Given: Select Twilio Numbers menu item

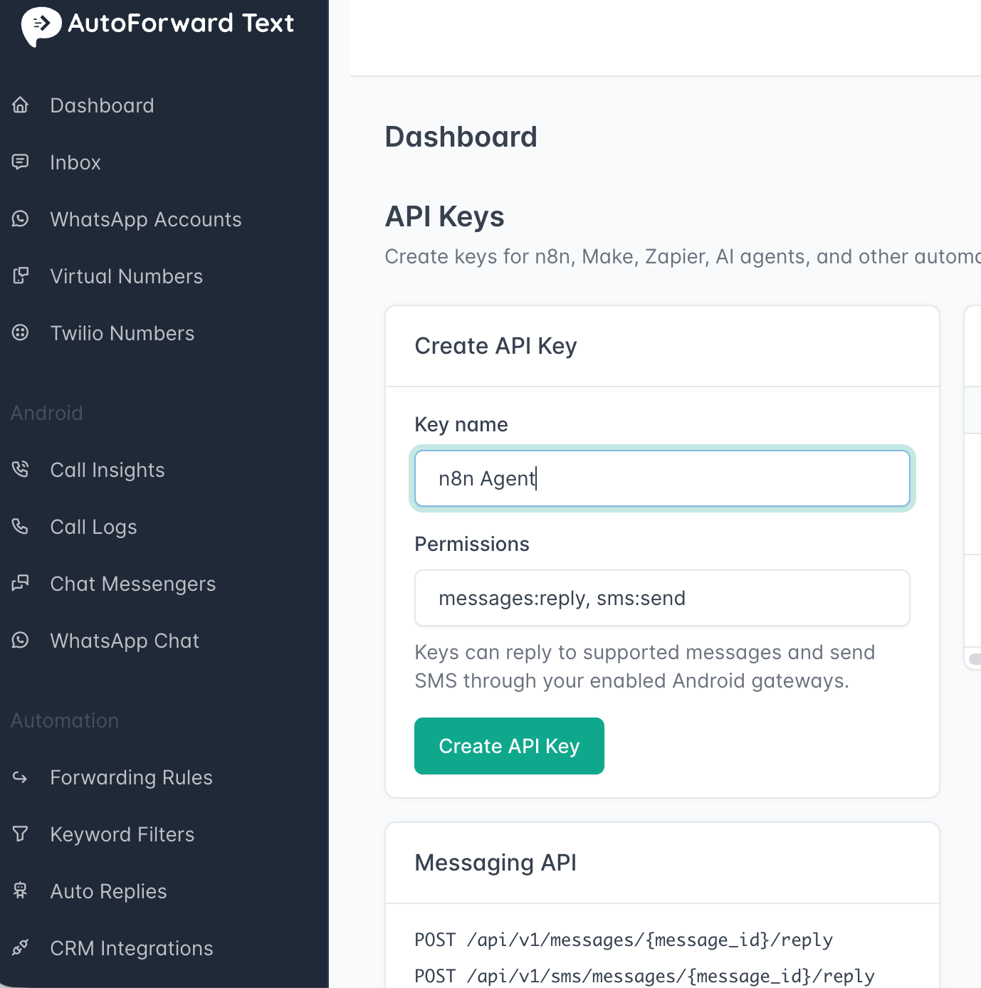Looking at the screenshot, I should coord(122,333).
